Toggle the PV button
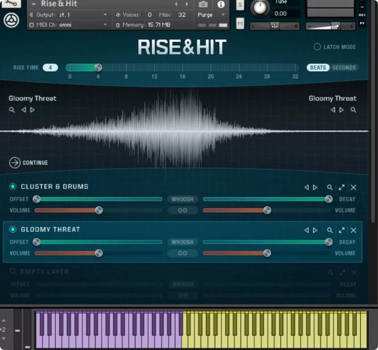Viewport: 378px width, 350px height. [362, 23]
